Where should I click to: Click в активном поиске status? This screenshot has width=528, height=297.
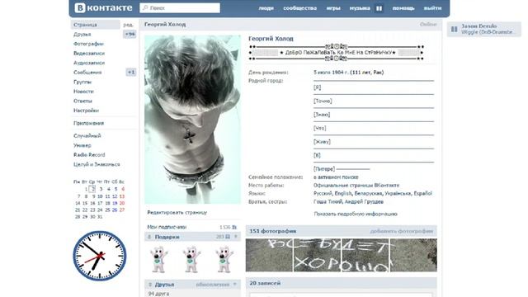[336, 177]
